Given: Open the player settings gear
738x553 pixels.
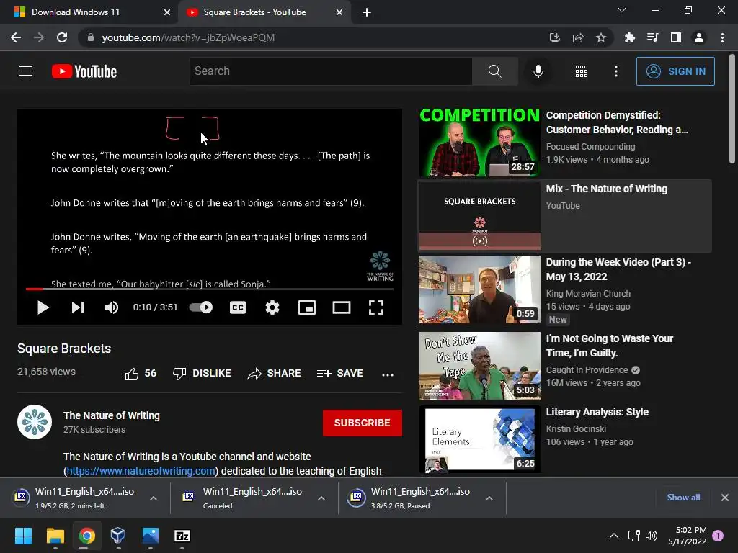Looking at the screenshot, I should tap(272, 307).
